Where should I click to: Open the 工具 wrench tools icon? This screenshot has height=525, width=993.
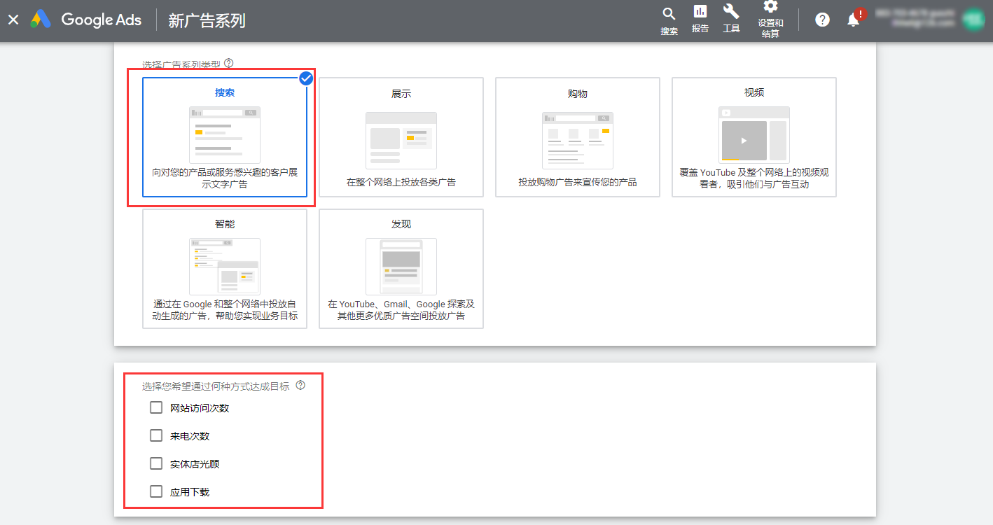pos(731,12)
